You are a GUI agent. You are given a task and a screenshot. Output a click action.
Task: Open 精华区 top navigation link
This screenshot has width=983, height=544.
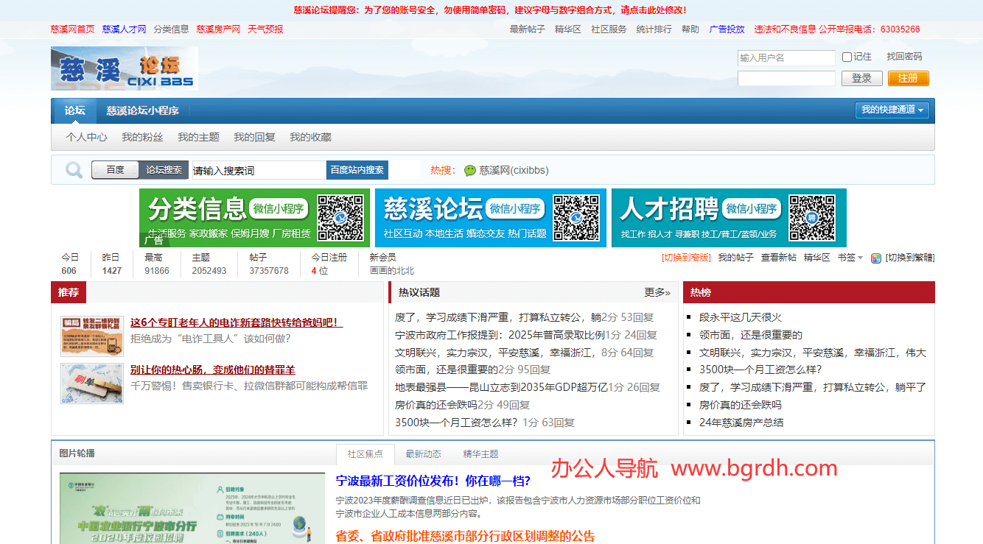tap(568, 29)
